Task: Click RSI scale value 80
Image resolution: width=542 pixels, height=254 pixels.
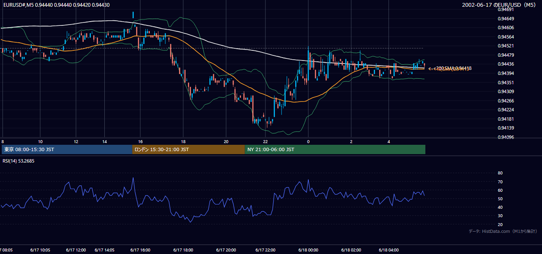Action: pos(500,173)
